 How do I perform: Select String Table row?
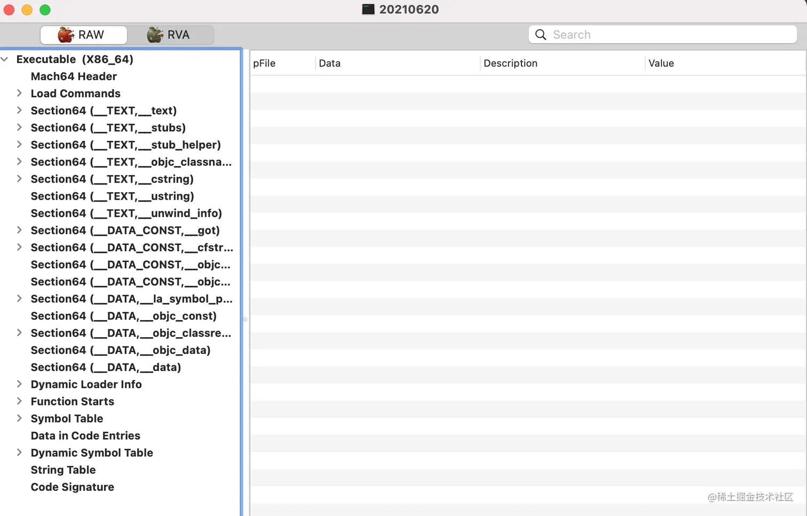[x=63, y=470]
